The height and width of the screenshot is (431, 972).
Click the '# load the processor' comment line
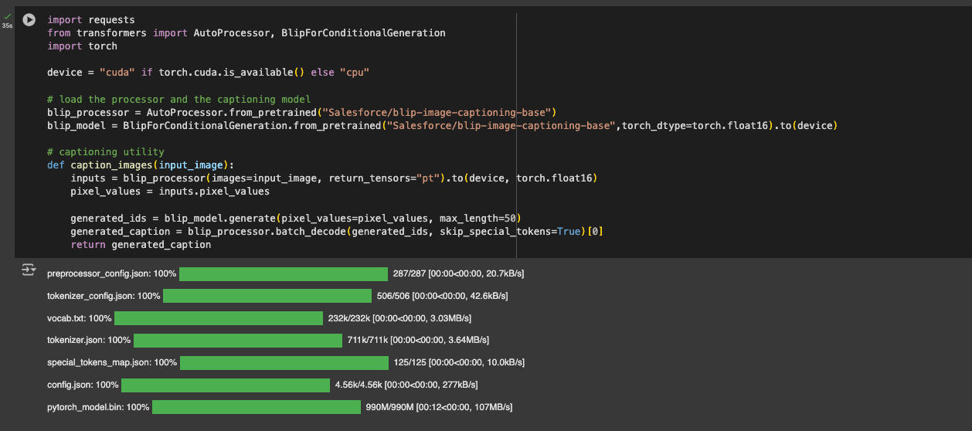[x=178, y=99]
